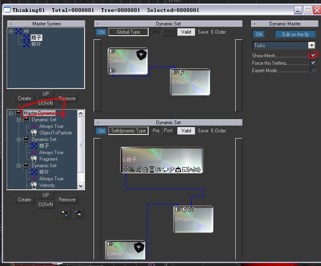
Task: Toggle ON in the Dynamic Master panel
Action: [259, 34]
